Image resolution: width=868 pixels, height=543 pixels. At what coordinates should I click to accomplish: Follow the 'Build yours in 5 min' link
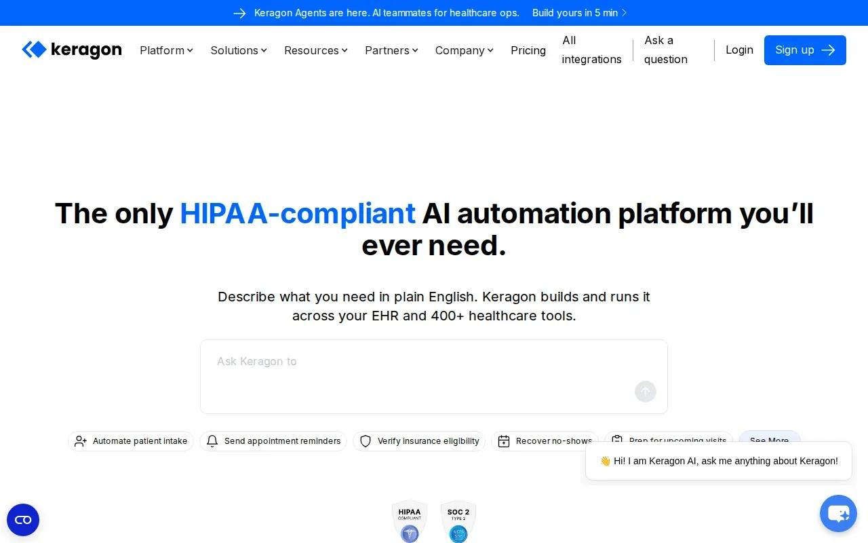click(580, 13)
